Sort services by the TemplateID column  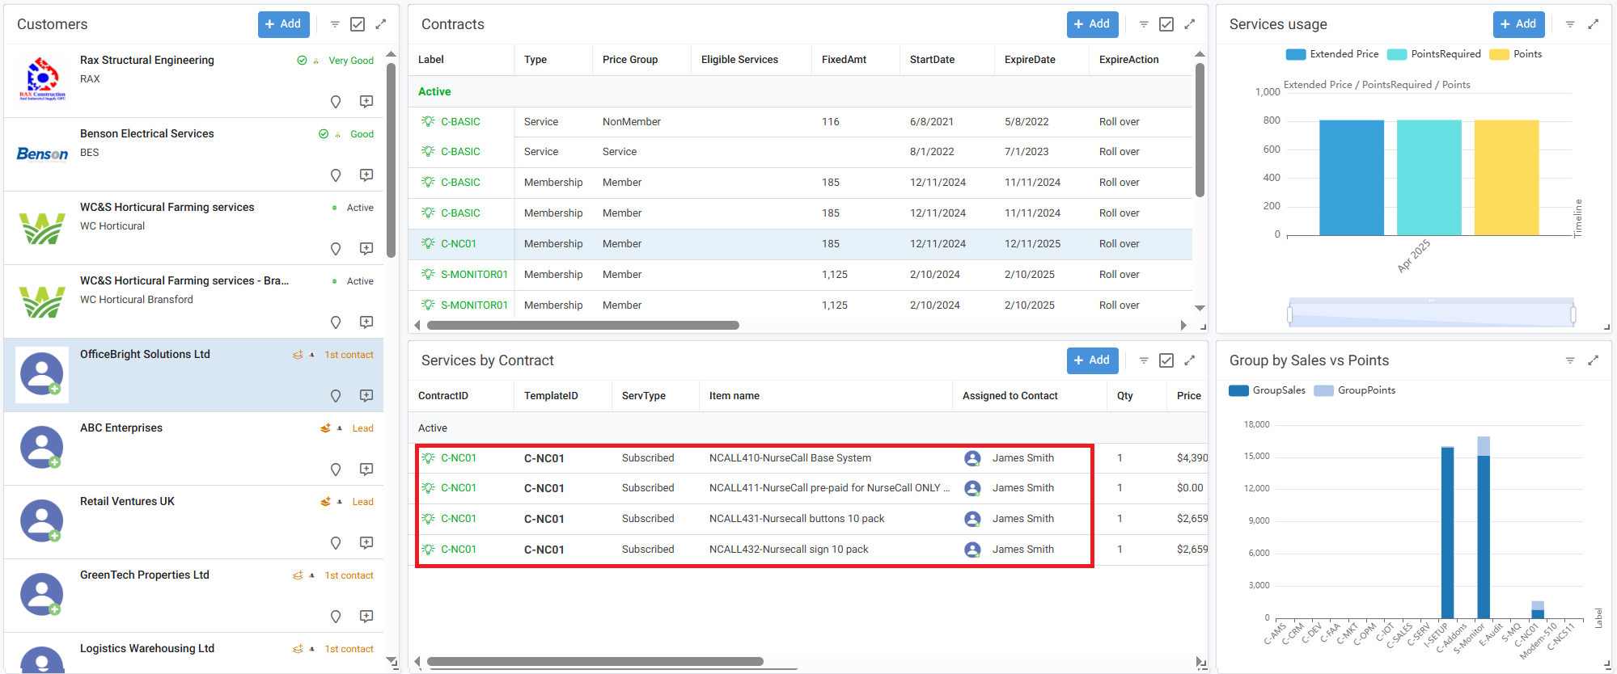[551, 396]
